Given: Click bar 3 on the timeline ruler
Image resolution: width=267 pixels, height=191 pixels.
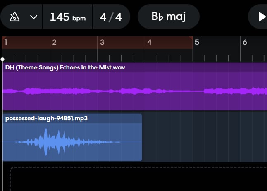Looking at the screenshot, I should 102,42.
